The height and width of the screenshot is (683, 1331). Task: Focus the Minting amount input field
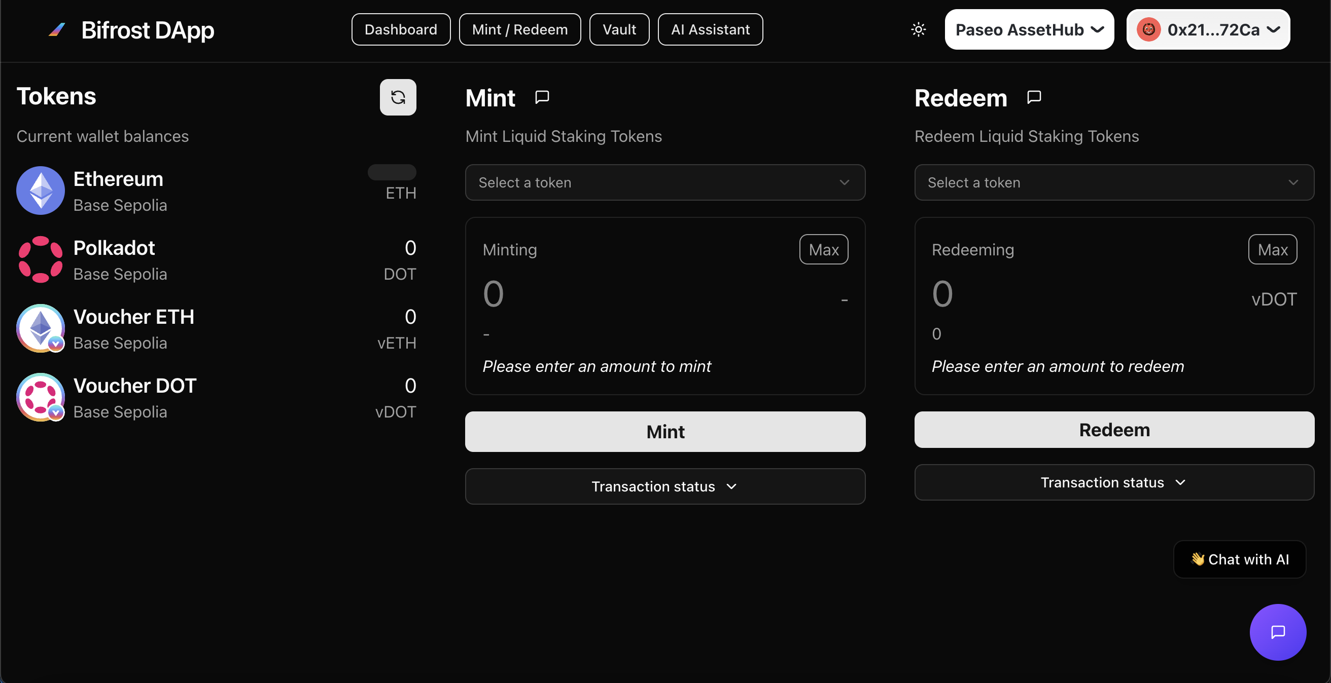coord(656,294)
